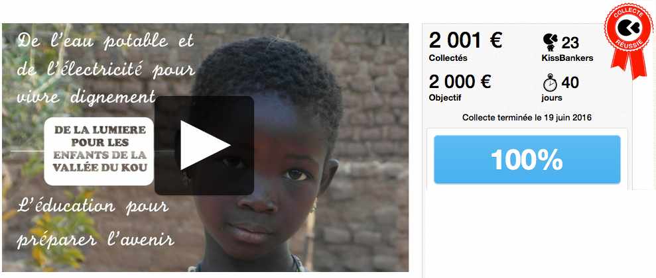
Task: Click Collecte terminée le 19 juin 2016
Action: (x=527, y=118)
